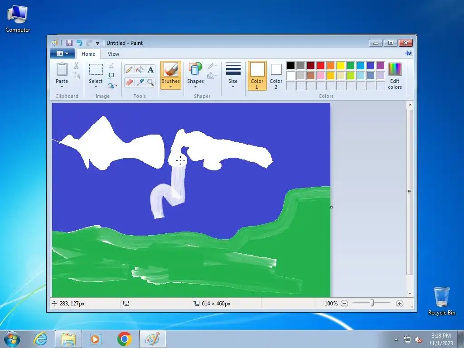Click the Redo arrow icon

89,43
